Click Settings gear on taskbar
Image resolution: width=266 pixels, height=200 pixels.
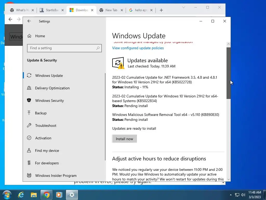72,195
